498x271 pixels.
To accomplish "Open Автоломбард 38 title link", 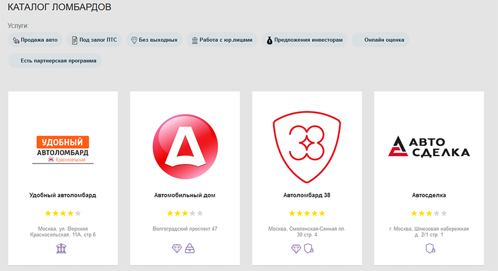I will click(307, 195).
